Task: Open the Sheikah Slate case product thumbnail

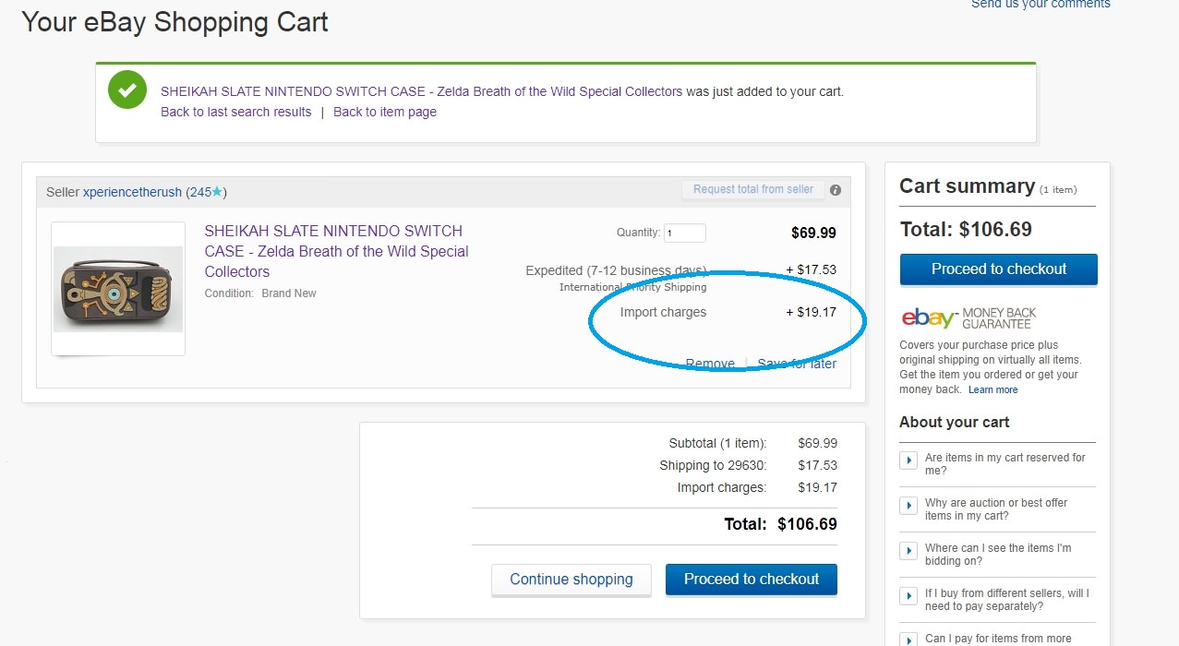Action: 118,289
